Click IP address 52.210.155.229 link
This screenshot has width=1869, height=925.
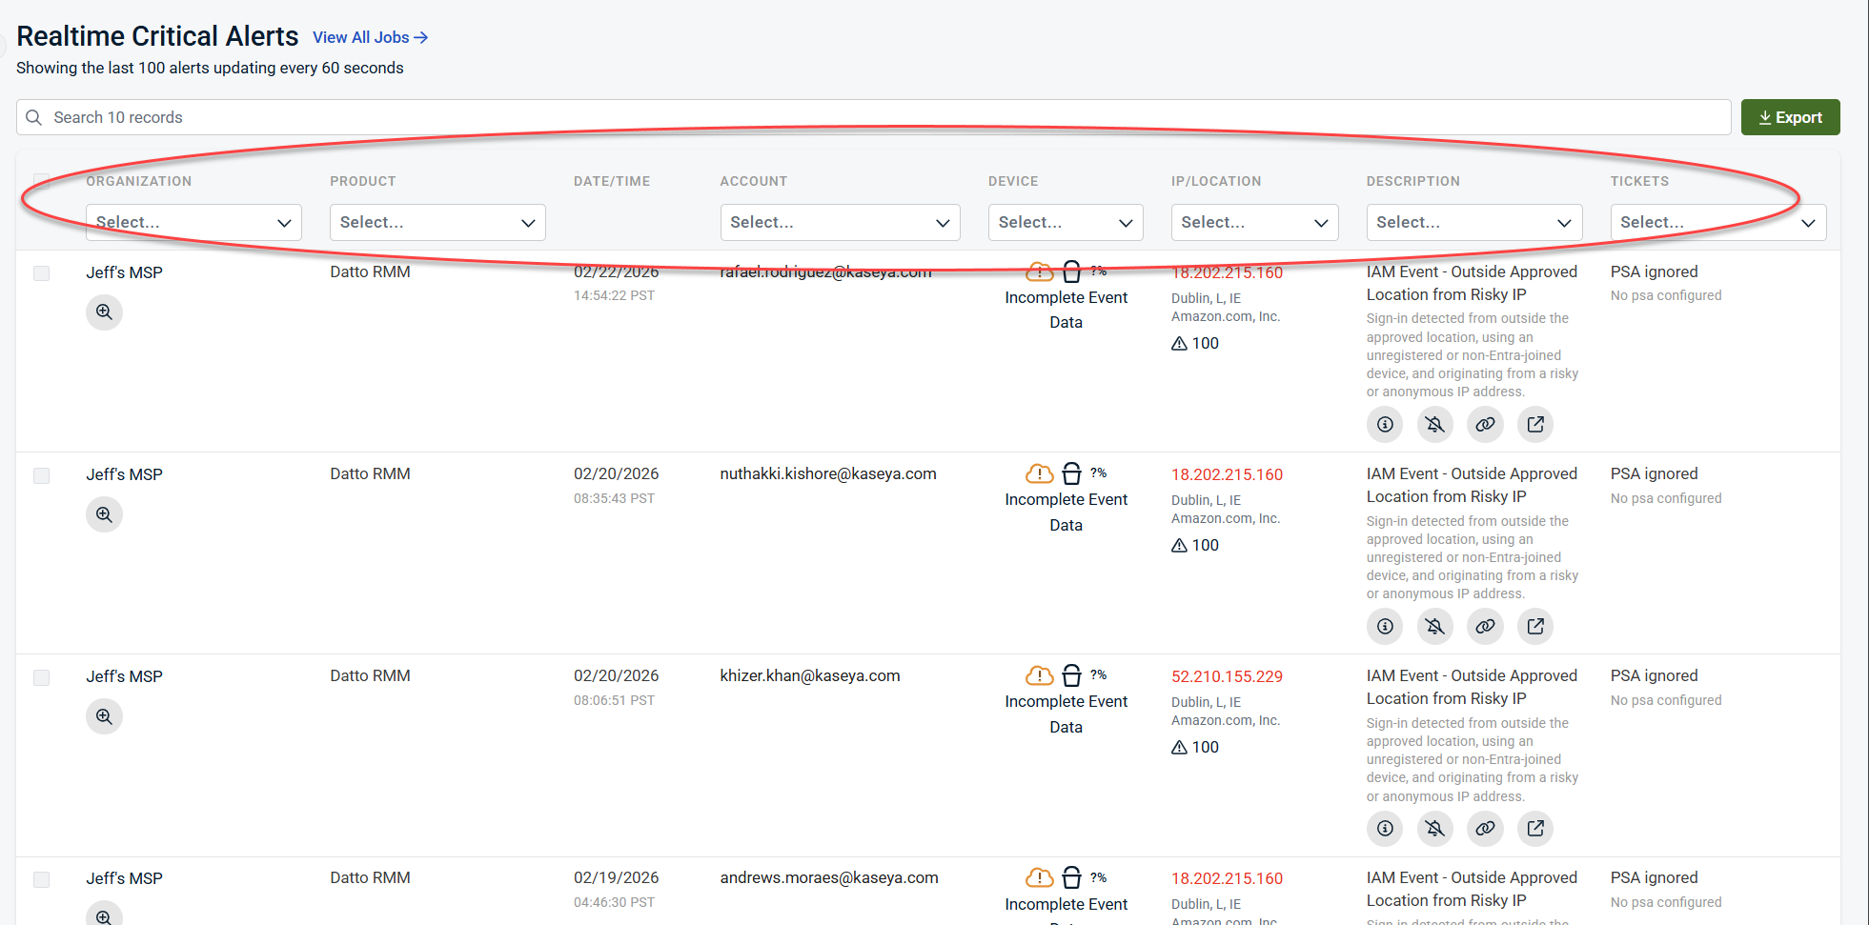tap(1227, 676)
